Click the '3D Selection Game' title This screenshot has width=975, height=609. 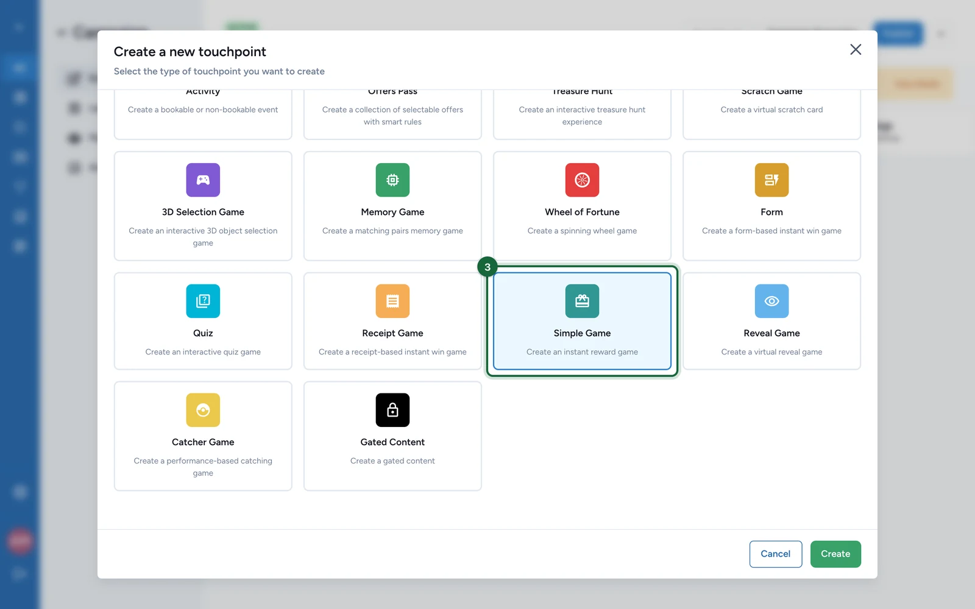pos(203,212)
